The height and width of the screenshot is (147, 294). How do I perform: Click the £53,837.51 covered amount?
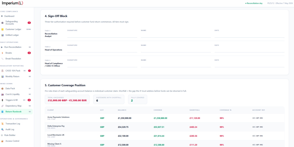[x=159, y=127]
